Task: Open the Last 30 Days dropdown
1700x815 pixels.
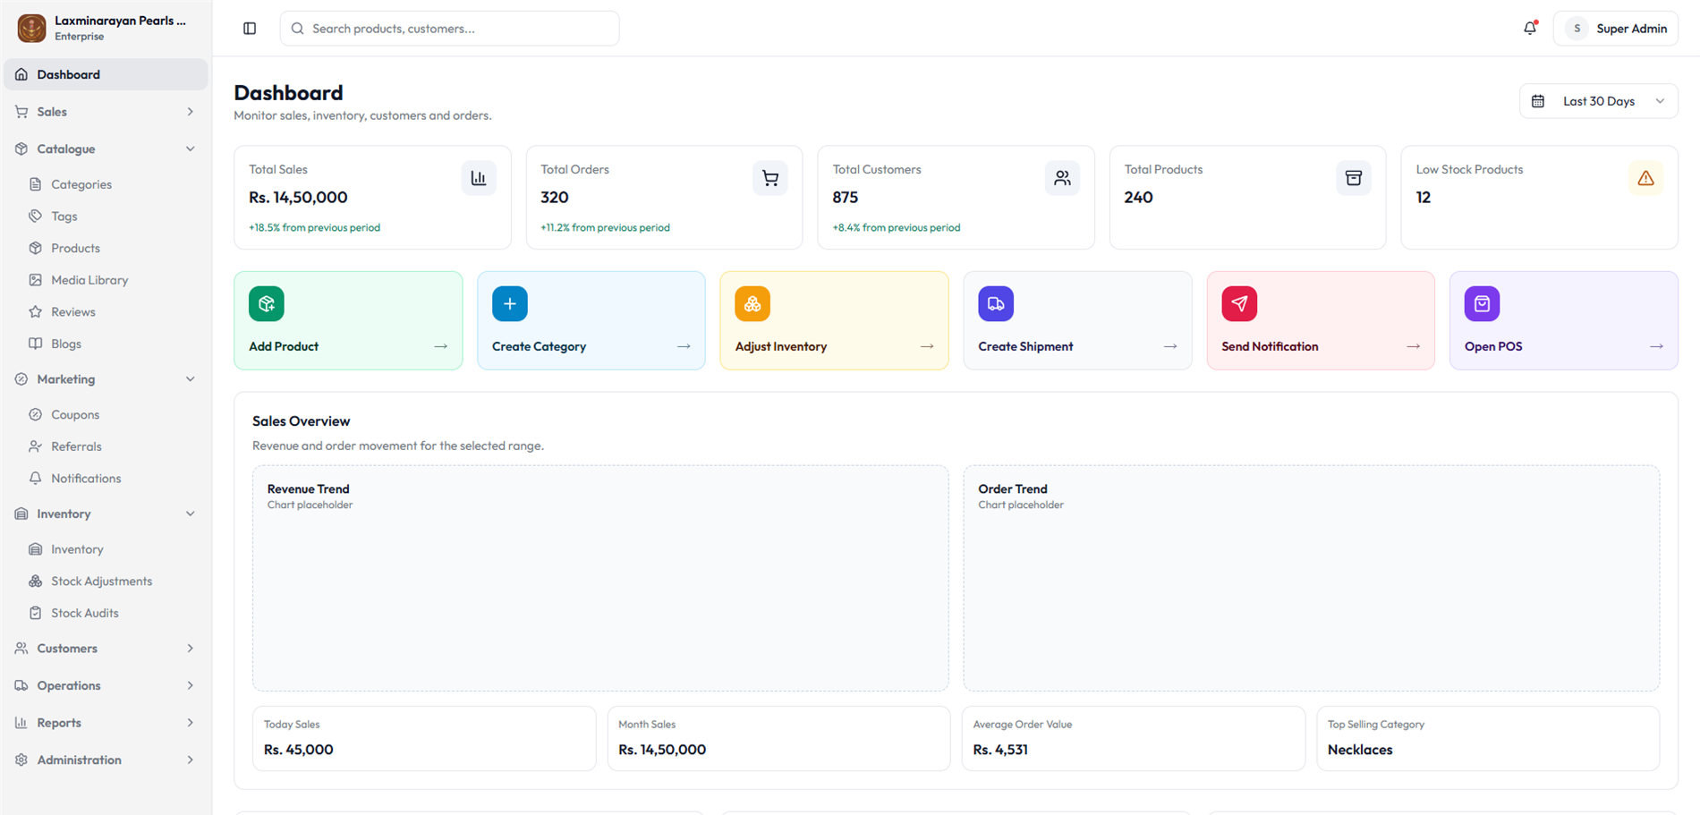Action: pos(1598,101)
